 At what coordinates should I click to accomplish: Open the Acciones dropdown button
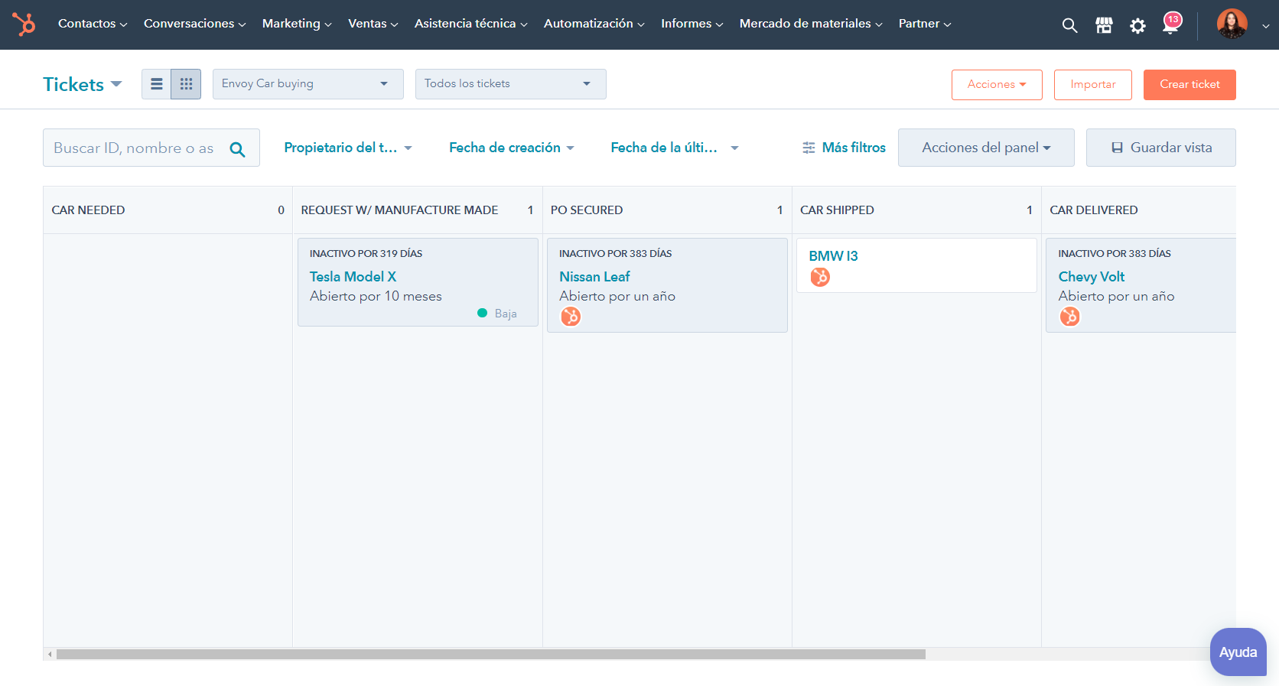point(997,84)
